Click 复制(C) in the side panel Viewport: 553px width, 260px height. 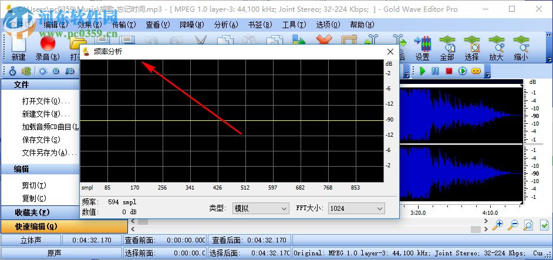[34, 198]
